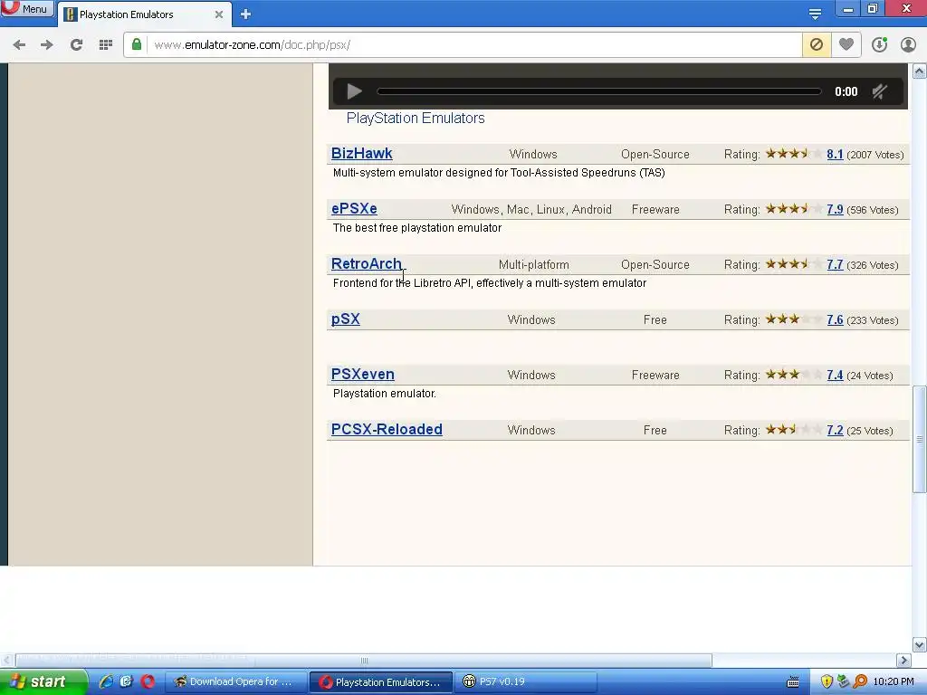The width and height of the screenshot is (927, 695).
Task: Click the 7.4 rating link for PSXeven
Action: [835, 375]
